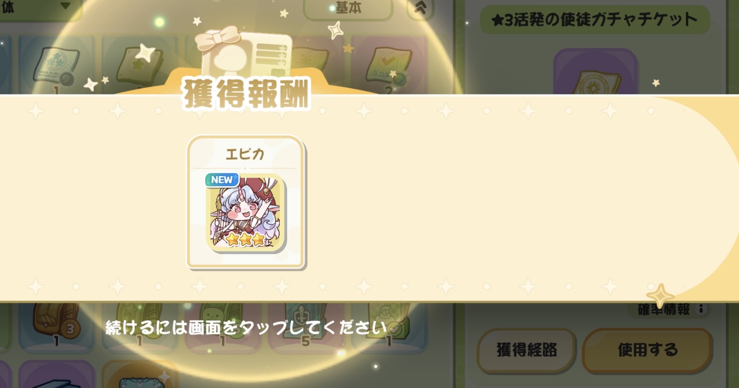Open the item filter dropdown arrow
739x388 pixels.
pyautogui.click(x=66, y=6)
